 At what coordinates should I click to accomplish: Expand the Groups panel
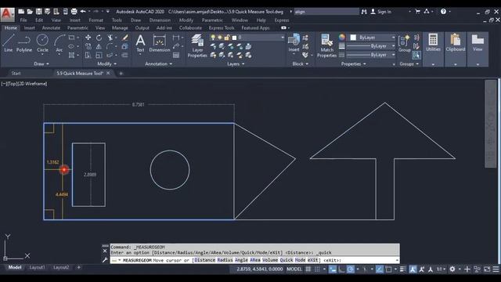pyautogui.click(x=409, y=64)
